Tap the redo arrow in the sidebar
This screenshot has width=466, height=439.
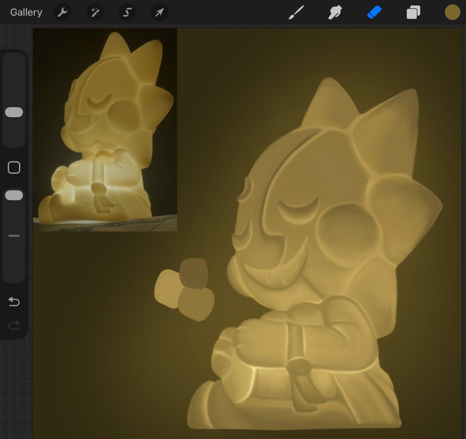14,325
